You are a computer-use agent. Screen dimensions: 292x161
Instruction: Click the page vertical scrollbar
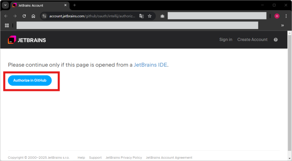(x=289, y=93)
